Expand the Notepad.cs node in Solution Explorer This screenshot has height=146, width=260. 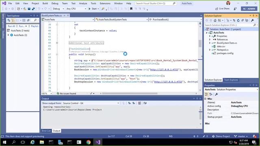210,49
